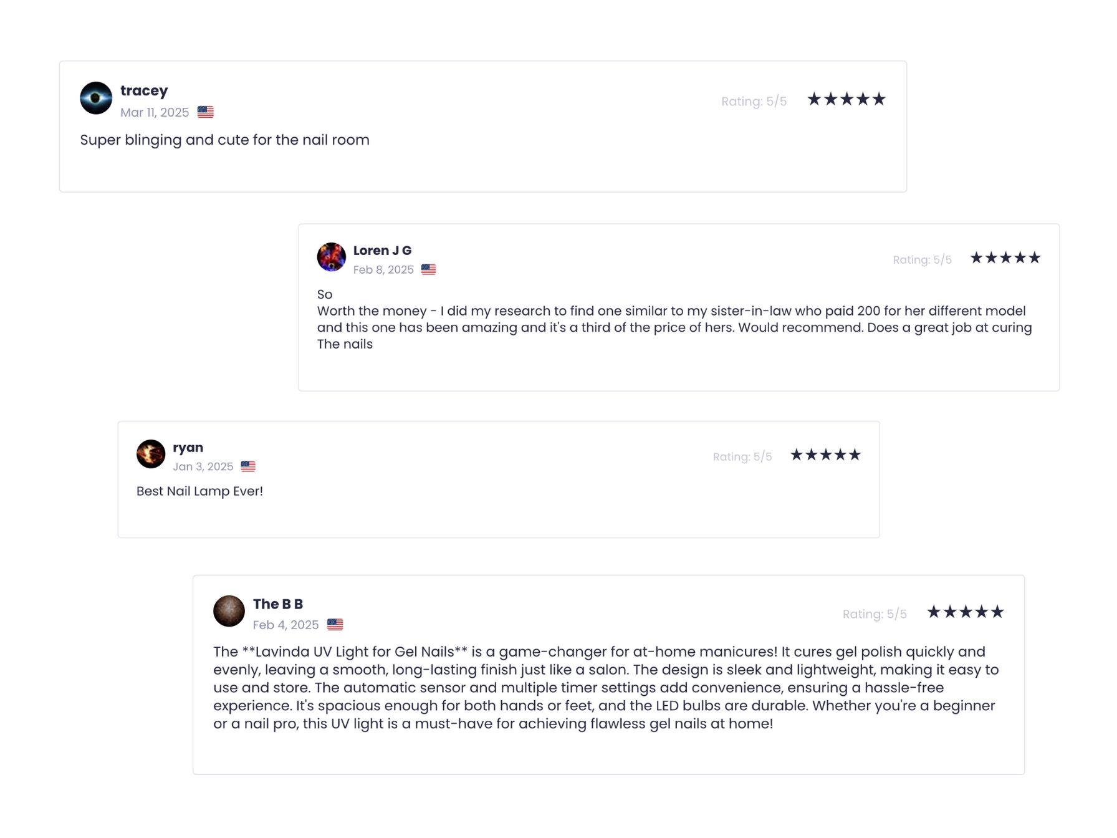Click Loren J G's profile avatar

point(331,257)
